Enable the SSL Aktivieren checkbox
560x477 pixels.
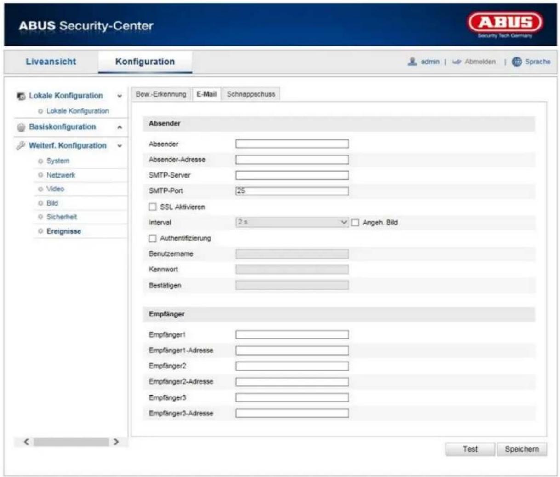153,207
